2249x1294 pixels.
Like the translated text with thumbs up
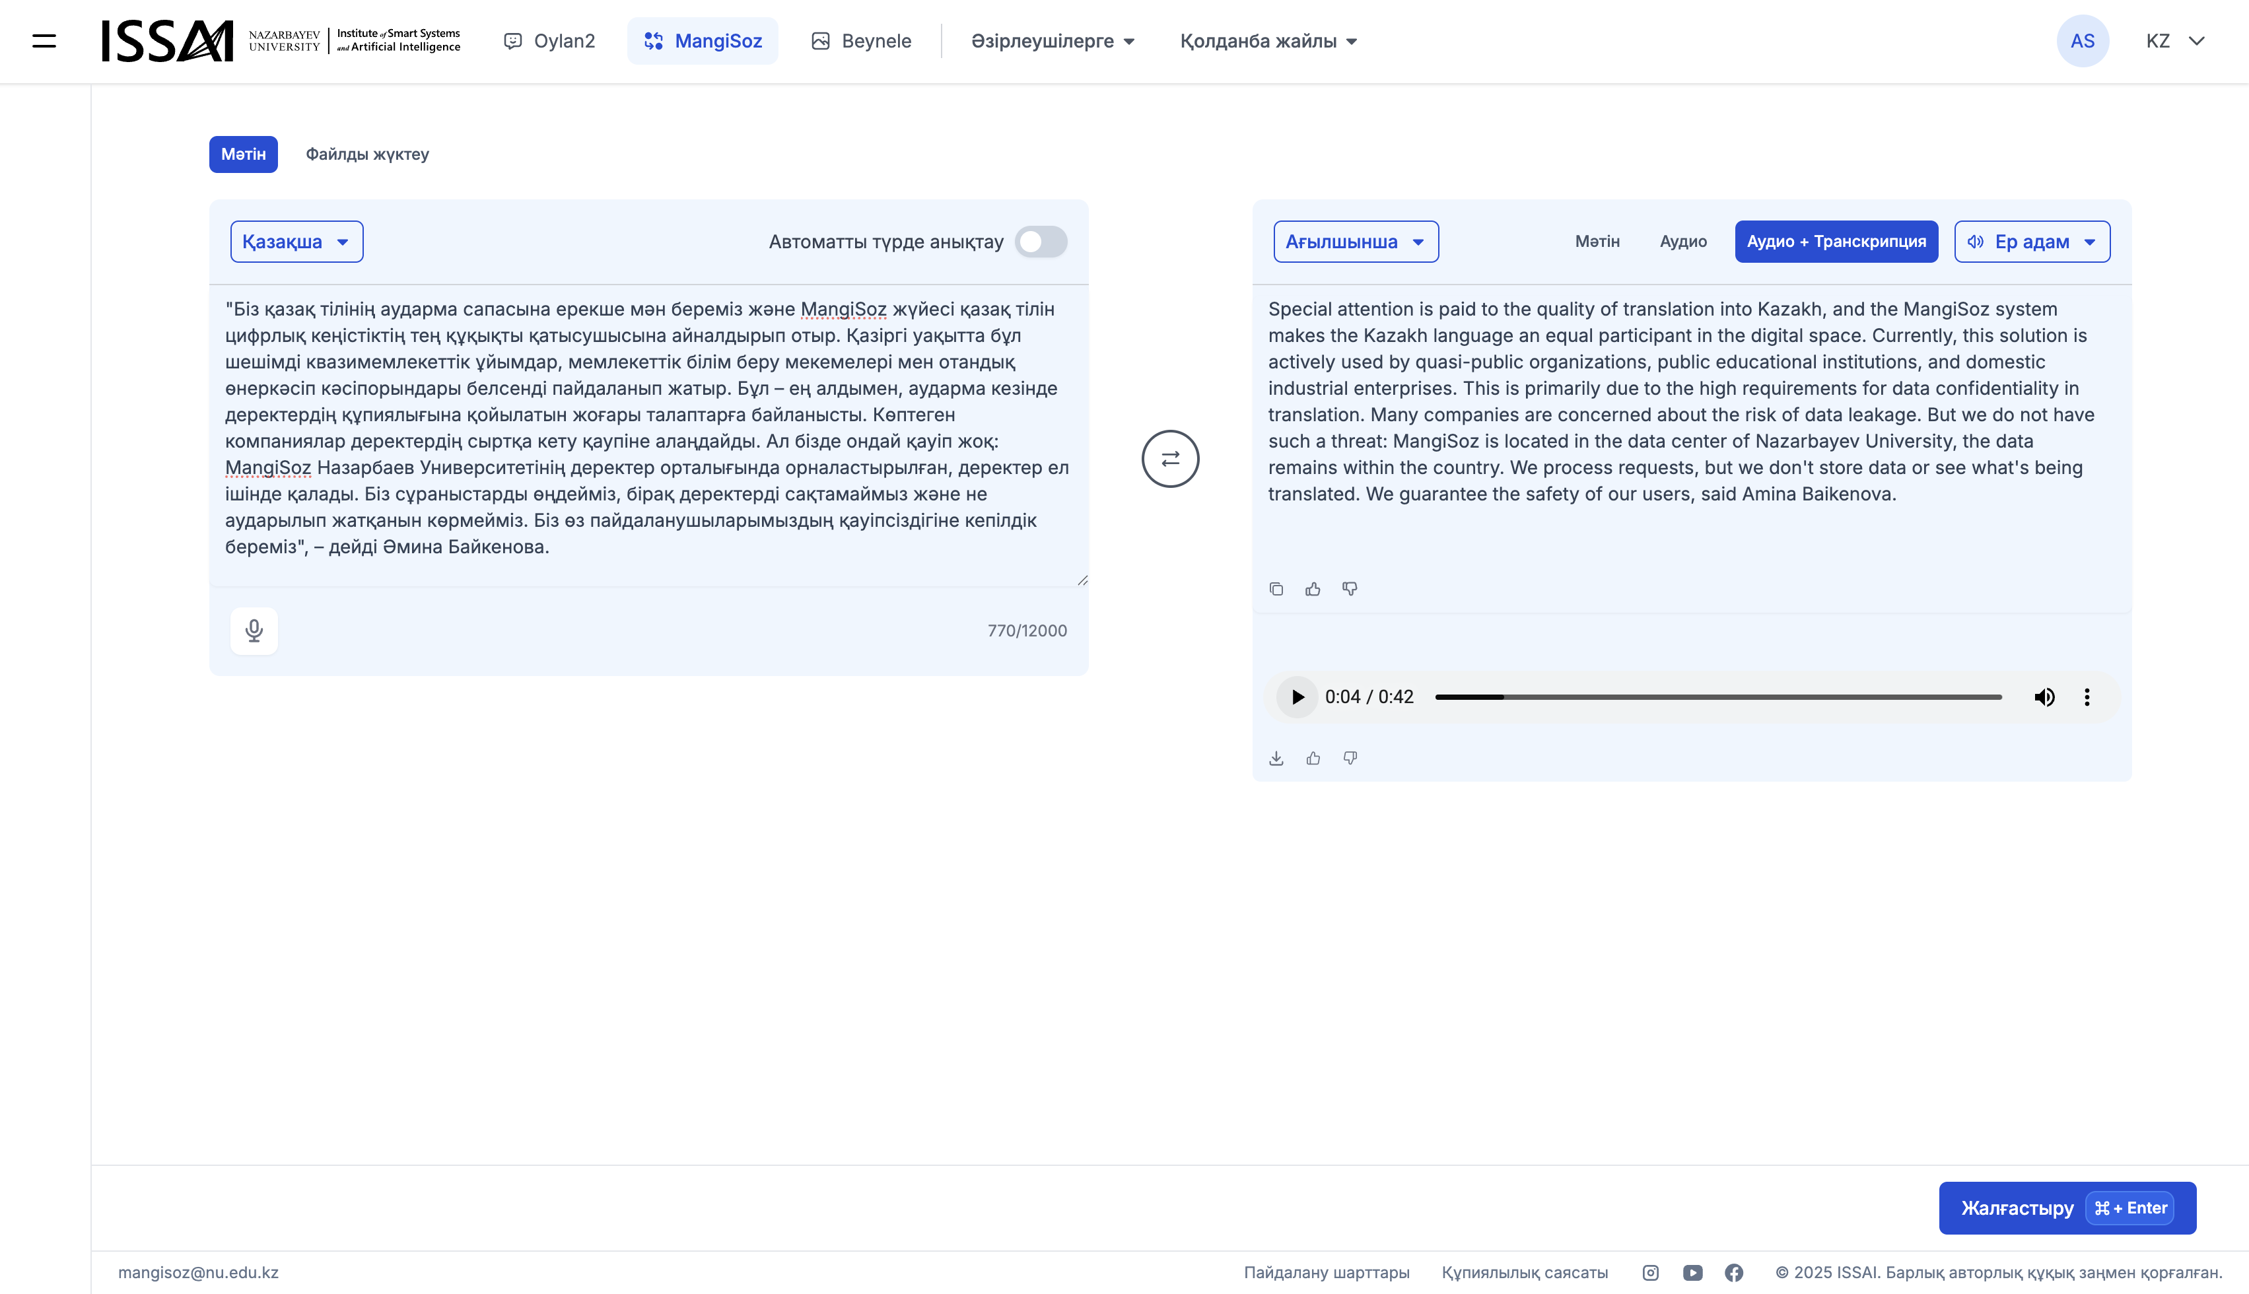point(1313,589)
